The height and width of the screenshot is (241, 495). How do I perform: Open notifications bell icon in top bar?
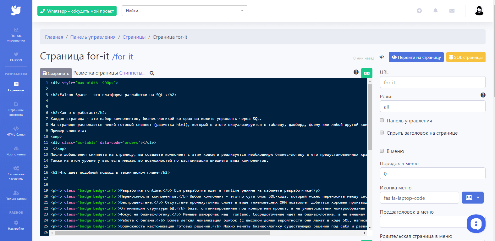pyautogui.click(x=435, y=11)
